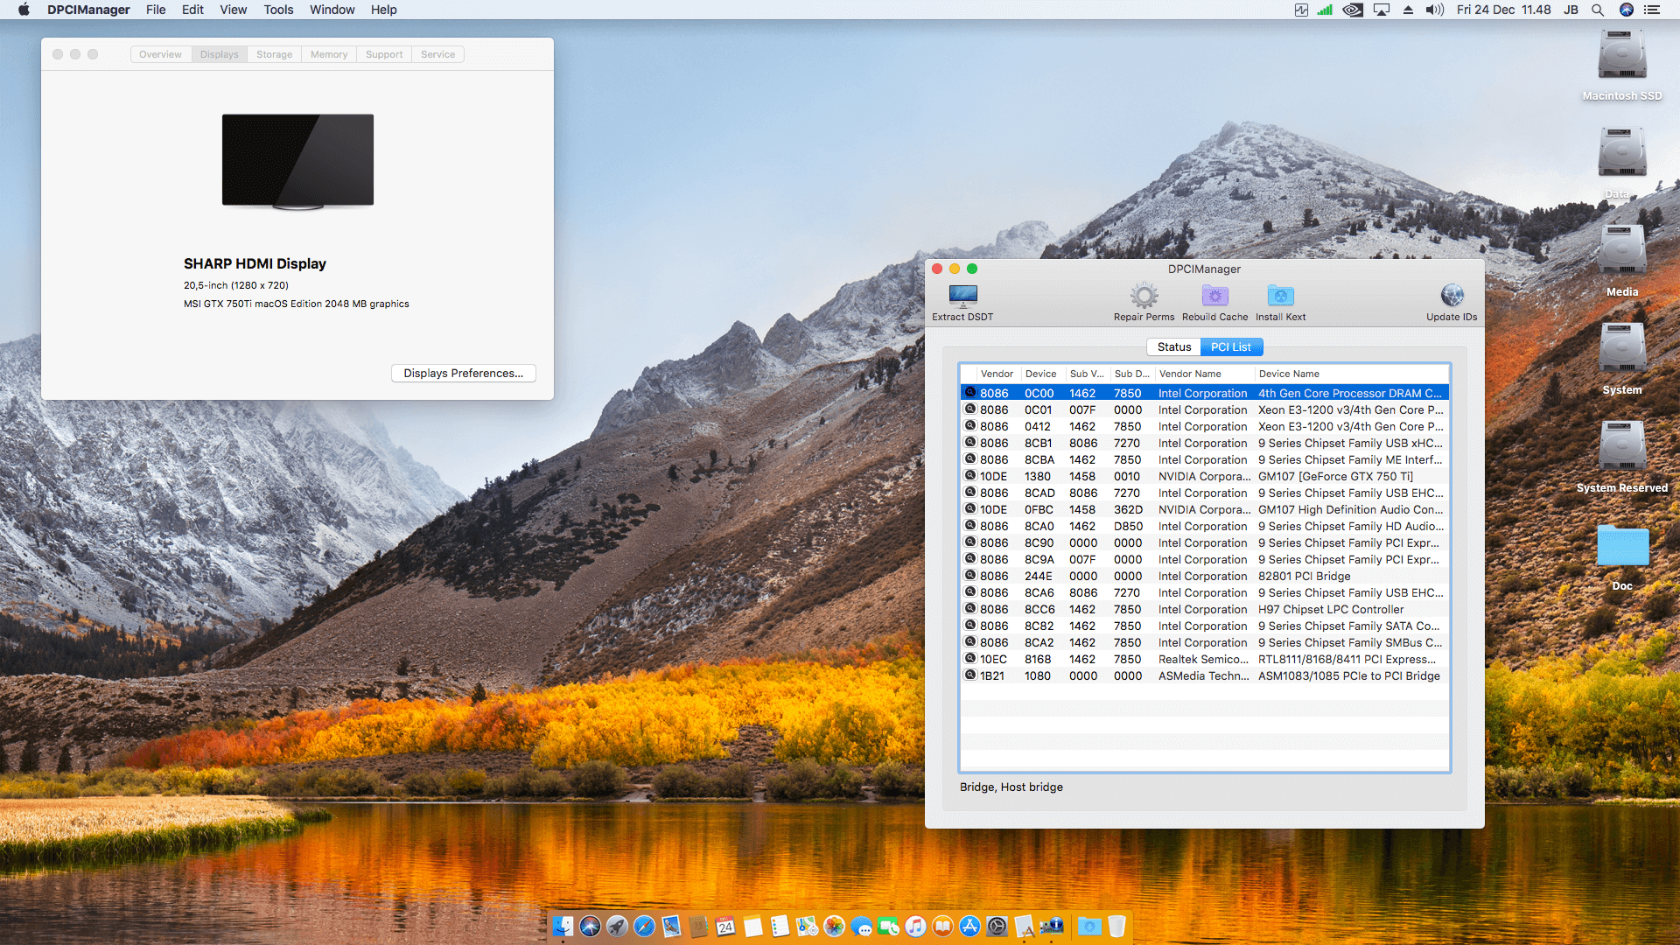
Task: Open the Apple menu
Action: (x=23, y=10)
